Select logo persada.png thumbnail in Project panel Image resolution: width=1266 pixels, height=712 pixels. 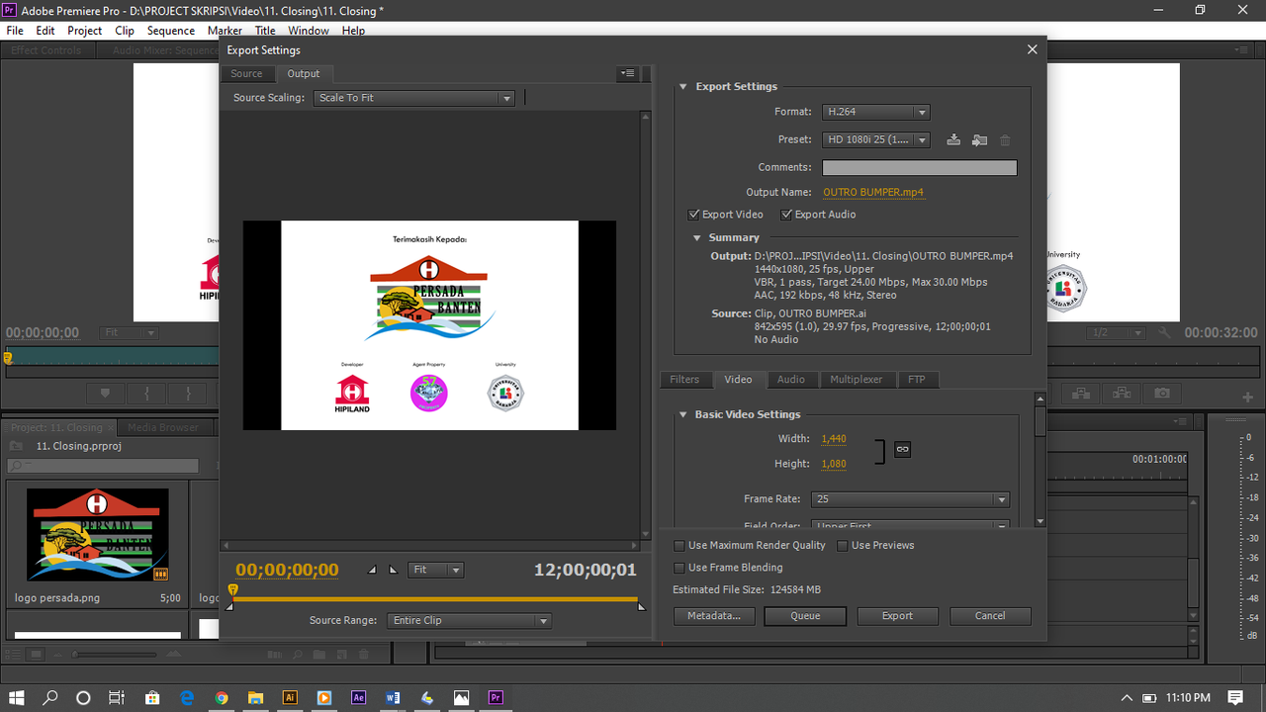[97, 534]
